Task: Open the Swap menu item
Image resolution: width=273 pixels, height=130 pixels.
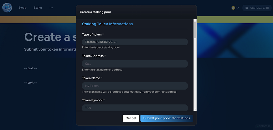Action: pyautogui.click(x=22, y=8)
